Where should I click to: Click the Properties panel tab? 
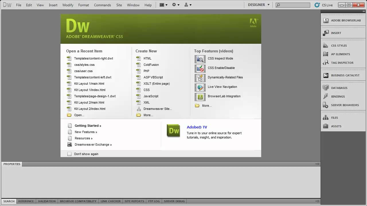click(x=12, y=164)
